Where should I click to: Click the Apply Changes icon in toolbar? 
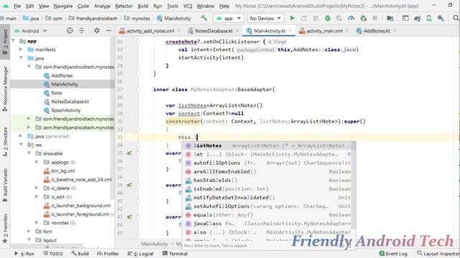(x=303, y=18)
